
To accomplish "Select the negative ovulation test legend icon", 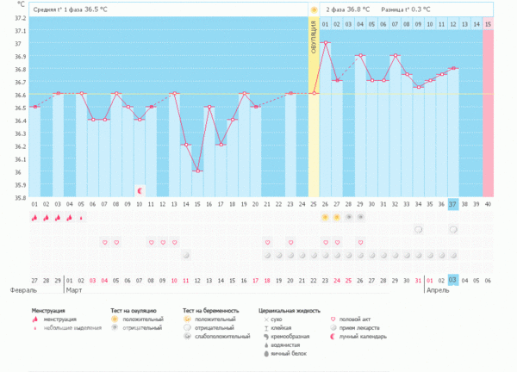I will point(114,327).
